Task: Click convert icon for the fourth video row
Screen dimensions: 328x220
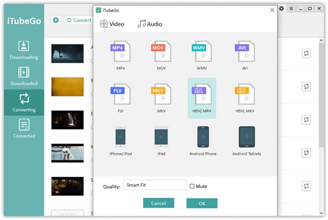Action: point(306,152)
